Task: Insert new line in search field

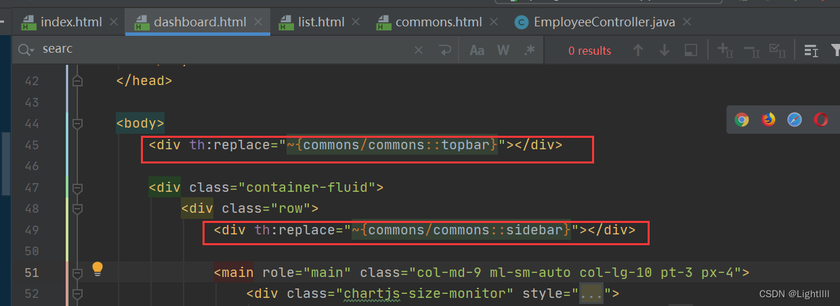Action: (444, 50)
